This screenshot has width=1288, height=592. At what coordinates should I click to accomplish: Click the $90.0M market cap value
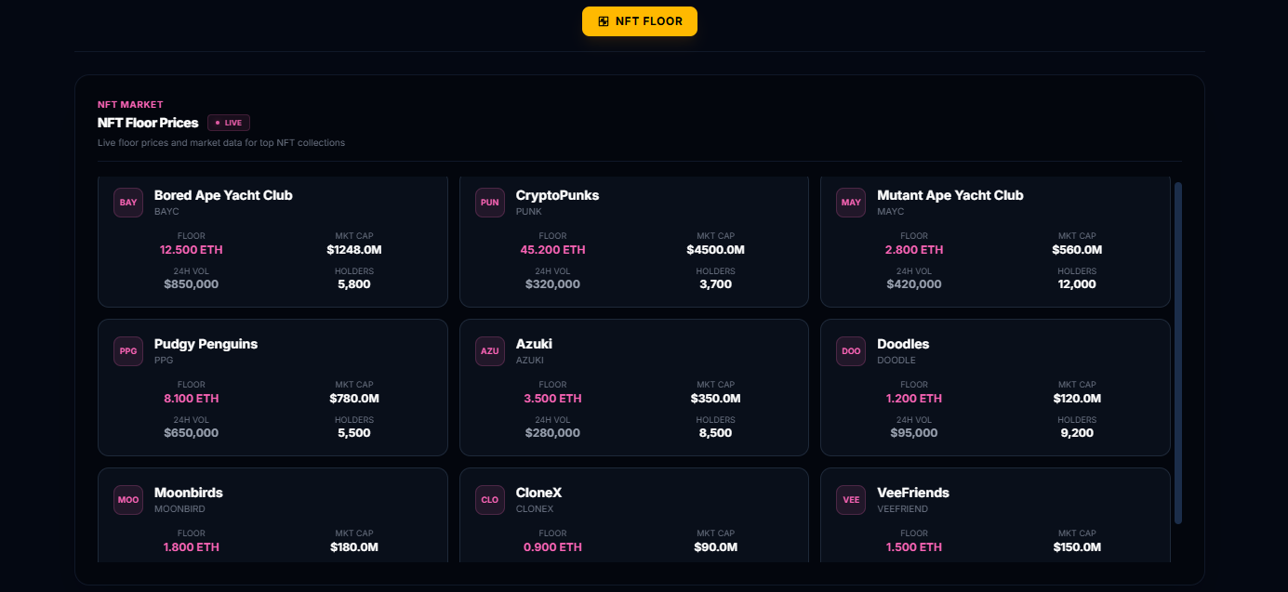(x=715, y=547)
